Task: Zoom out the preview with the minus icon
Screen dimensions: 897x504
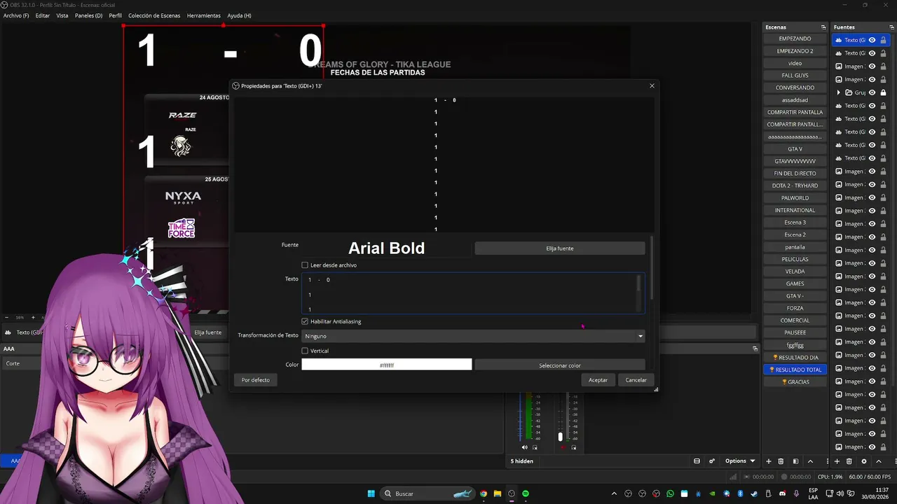Action: pos(7,317)
